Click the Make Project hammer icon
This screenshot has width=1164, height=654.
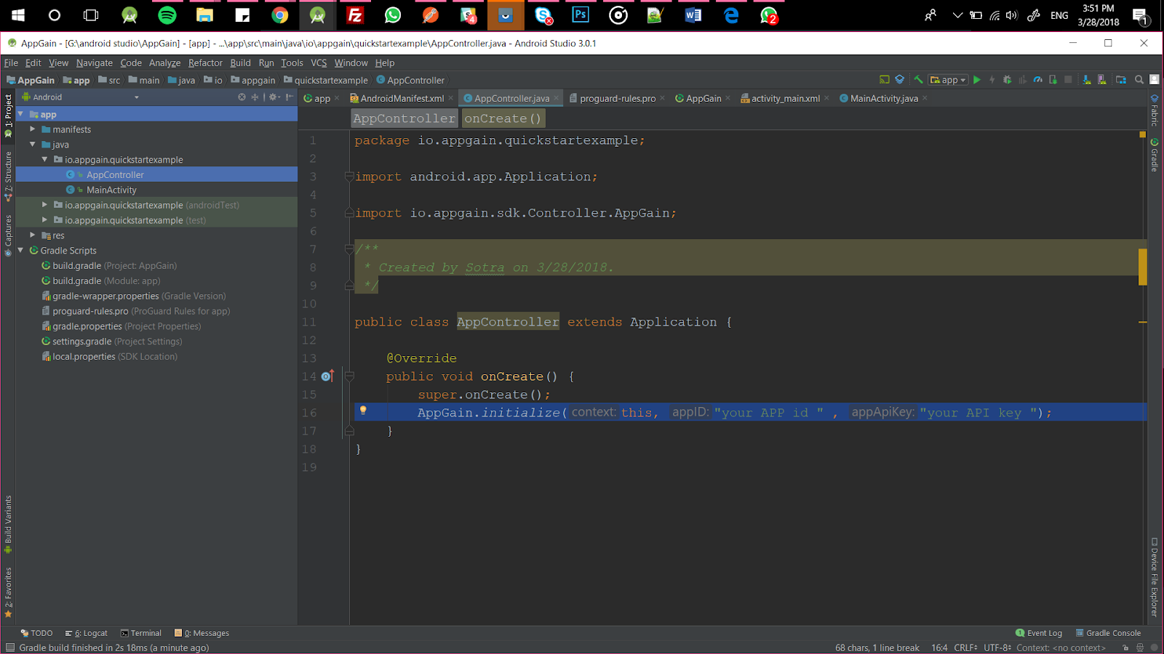click(918, 80)
